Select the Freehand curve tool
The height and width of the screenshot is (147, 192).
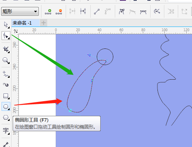tap(6, 74)
